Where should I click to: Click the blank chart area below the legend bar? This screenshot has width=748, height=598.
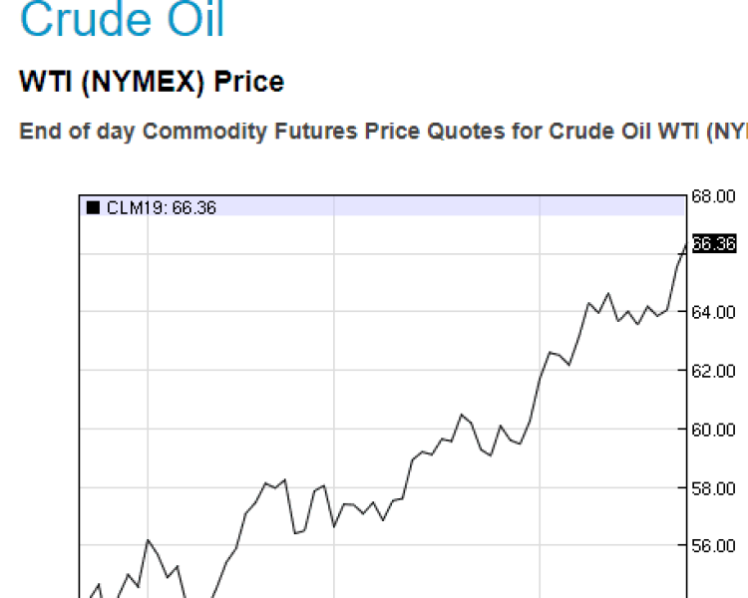click(x=299, y=299)
